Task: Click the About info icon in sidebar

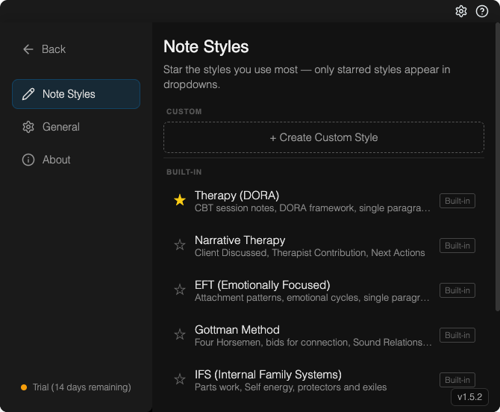Action: [x=28, y=160]
